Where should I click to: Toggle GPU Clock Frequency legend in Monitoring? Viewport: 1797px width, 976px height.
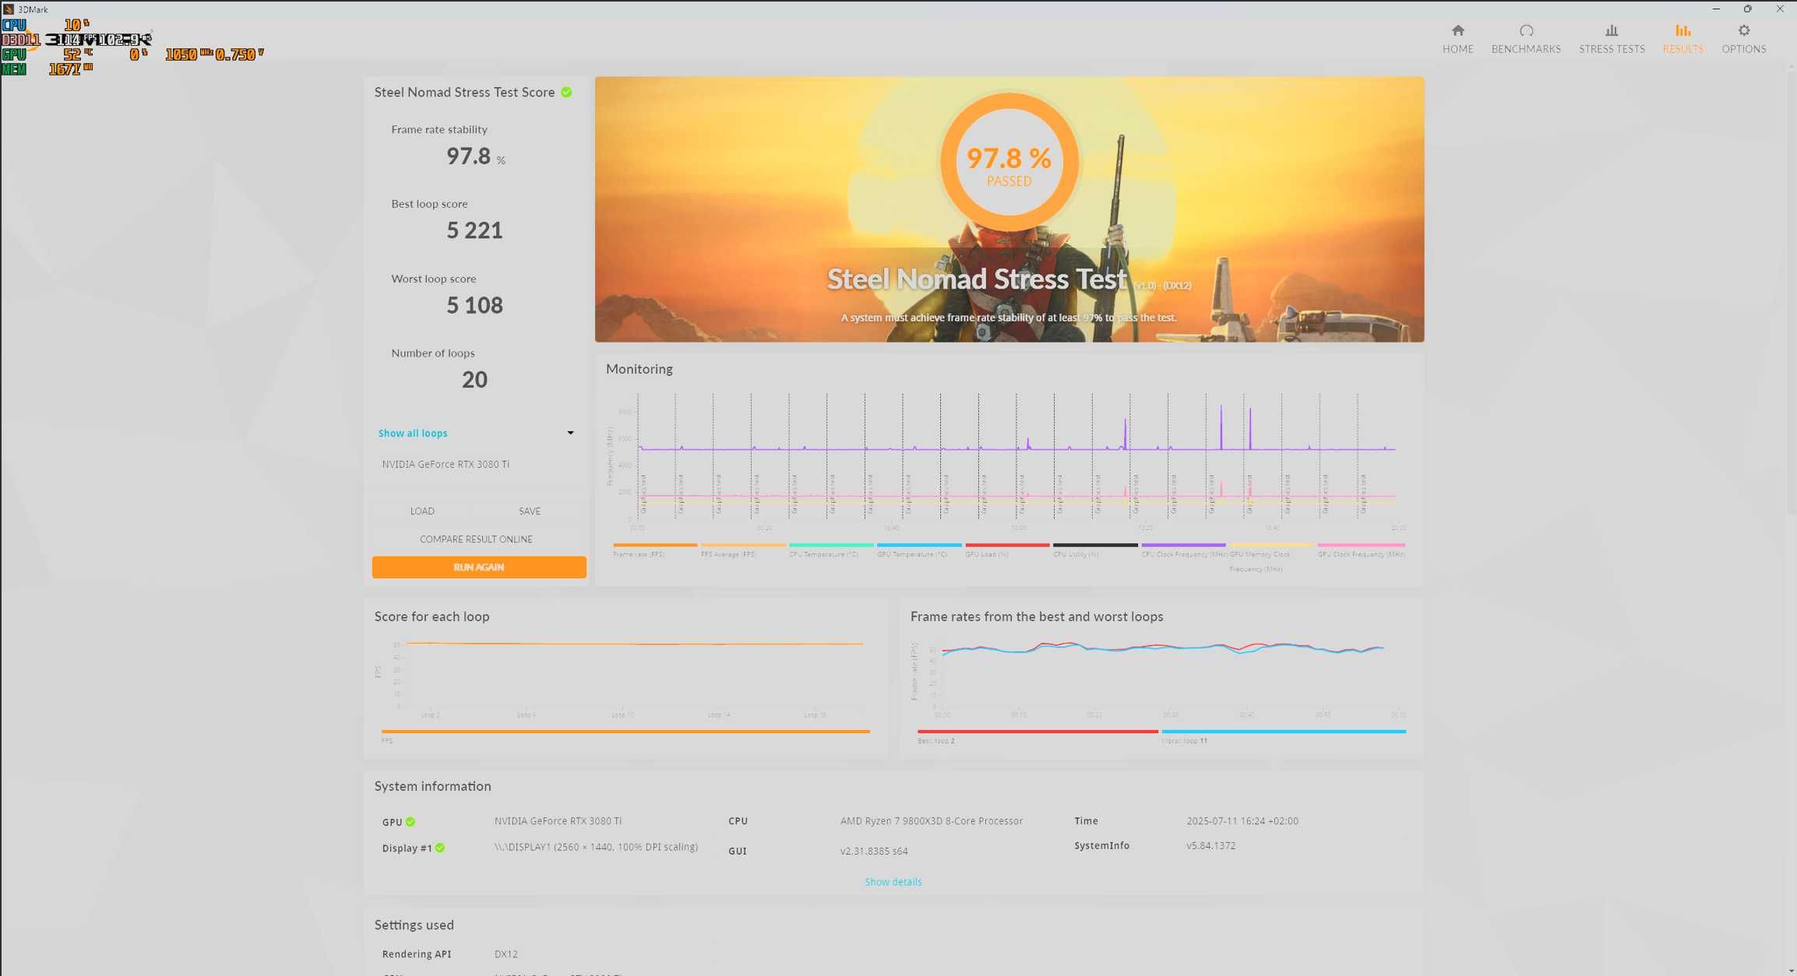pyautogui.click(x=1361, y=549)
